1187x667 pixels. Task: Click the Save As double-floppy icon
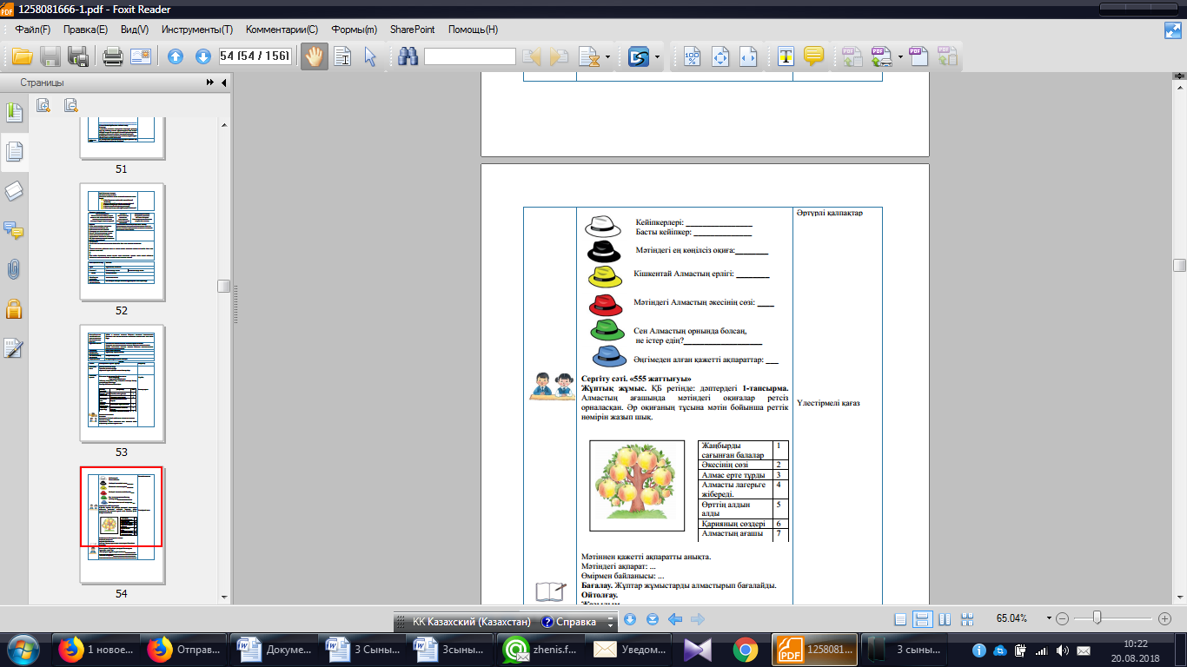click(x=79, y=56)
